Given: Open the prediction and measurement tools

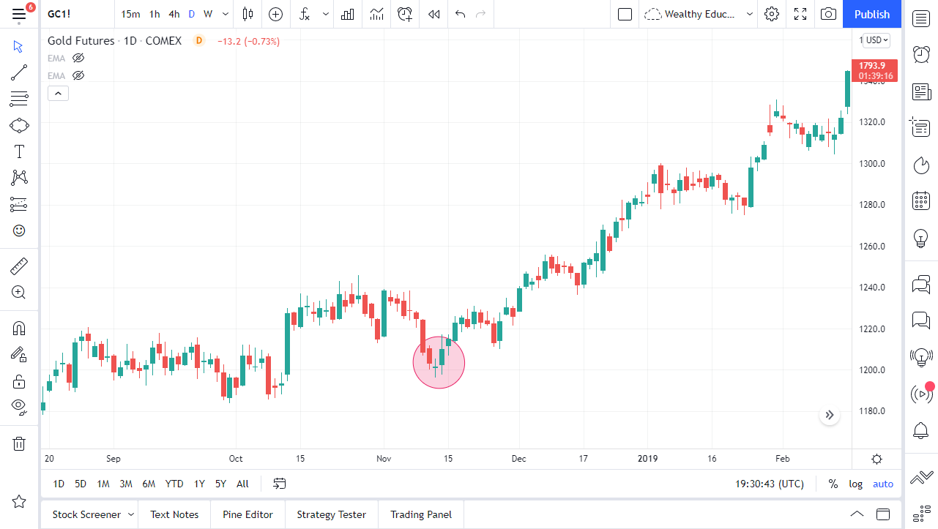Looking at the screenshot, I should (x=19, y=204).
